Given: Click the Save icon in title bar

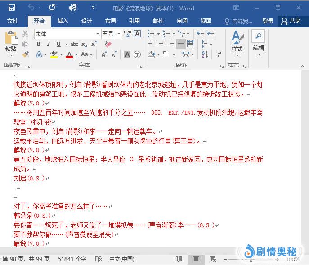Looking at the screenshot, I should pos(11,8).
